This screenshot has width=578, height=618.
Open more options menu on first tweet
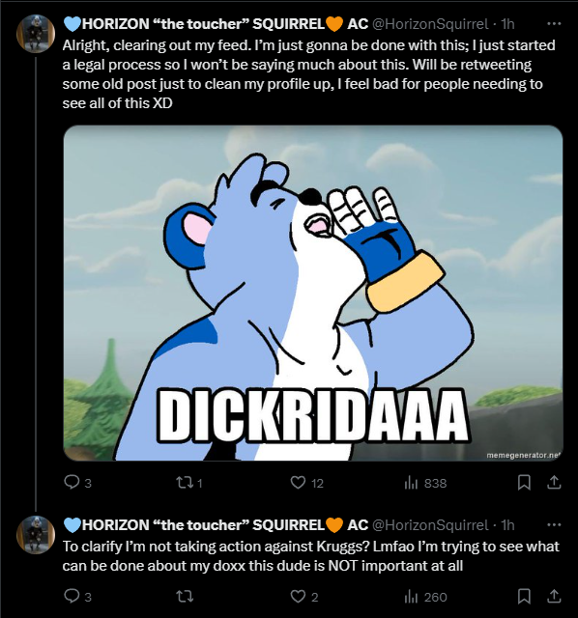(x=554, y=24)
